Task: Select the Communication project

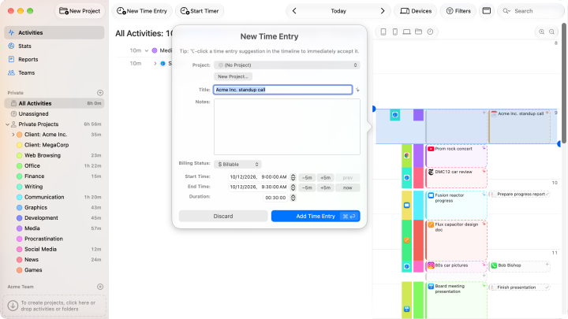Action: click(x=54, y=197)
